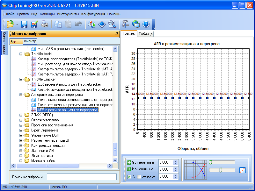The width and height of the screenshot is (255, 191).
Task: Collapse the Throttle Assist folder
Action: pyautogui.click(x=21, y=54)
